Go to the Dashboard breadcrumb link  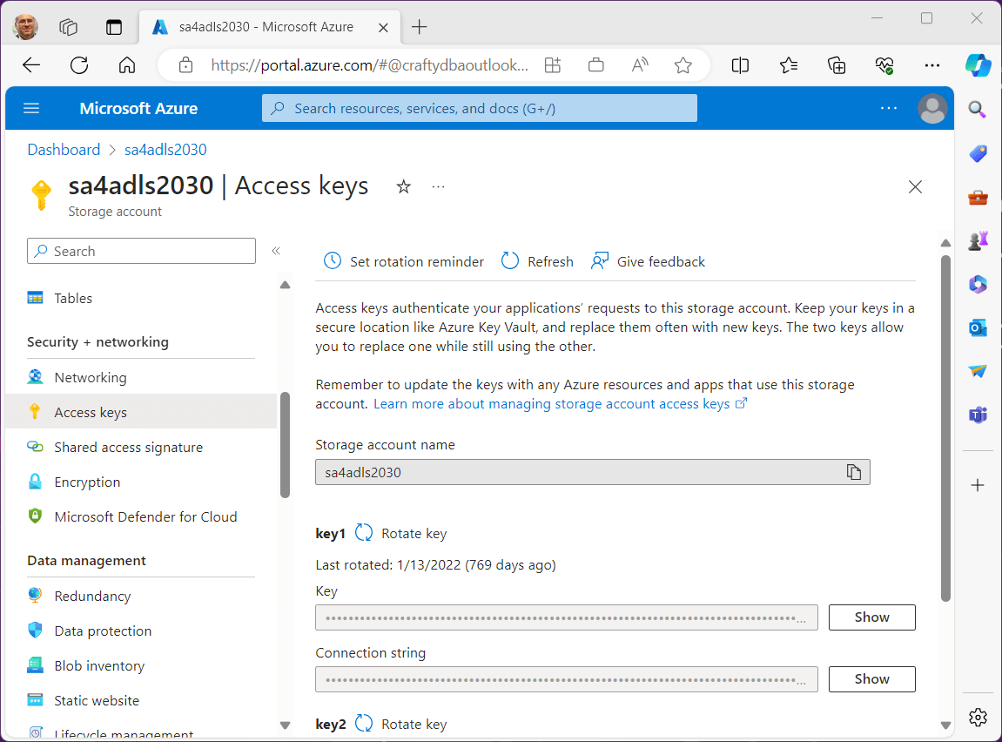[x=64, y=150]
